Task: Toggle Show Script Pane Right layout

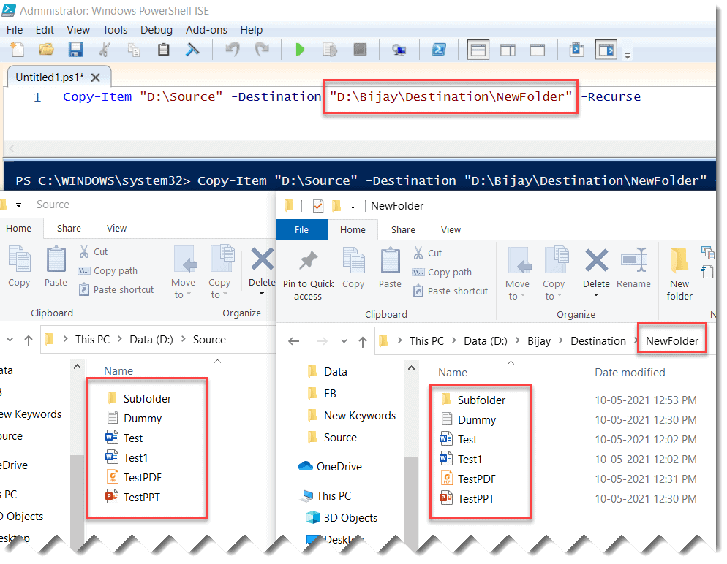Action: pos(507,50)
